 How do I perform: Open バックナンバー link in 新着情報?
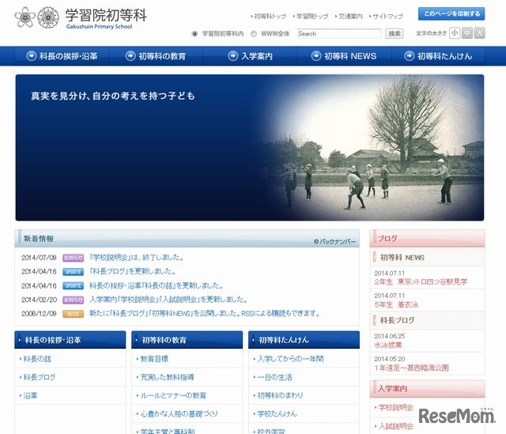pos(335,241)
